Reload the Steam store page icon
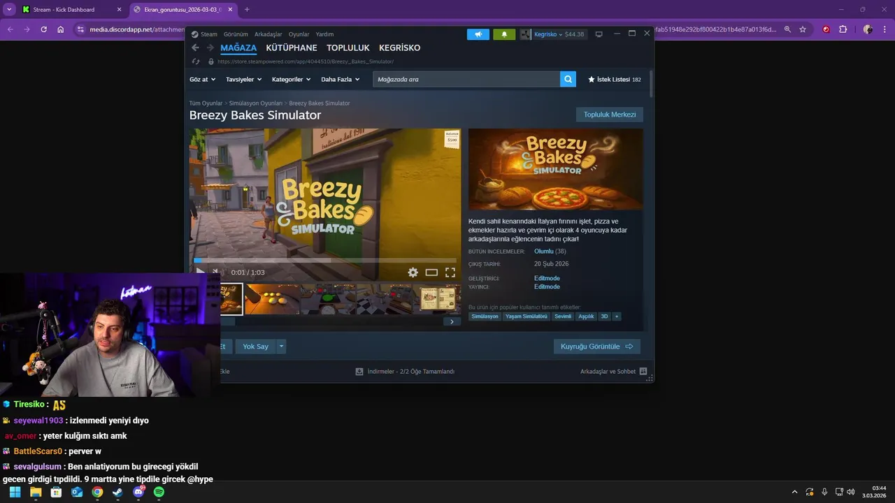The height and width of the screenshot is (503, 895). pos(196,61)
